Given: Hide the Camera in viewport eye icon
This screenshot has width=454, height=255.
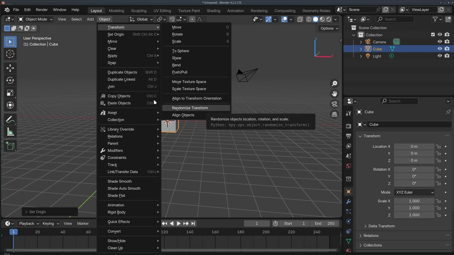Looking at the screenshot, I should (x=440, y=42).
